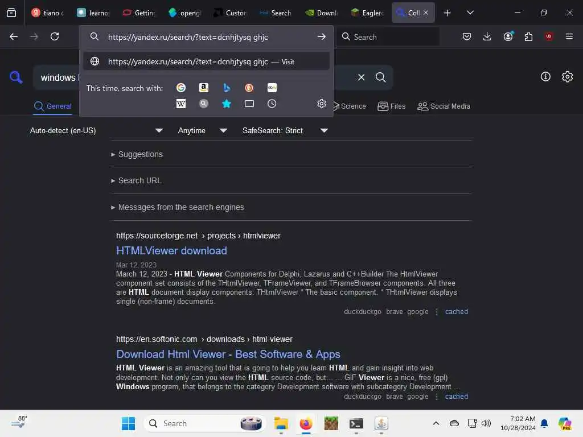Search this time with DuckDuckGo
The width and height of the screenshot is (583, 437).
tap(249, 88)
